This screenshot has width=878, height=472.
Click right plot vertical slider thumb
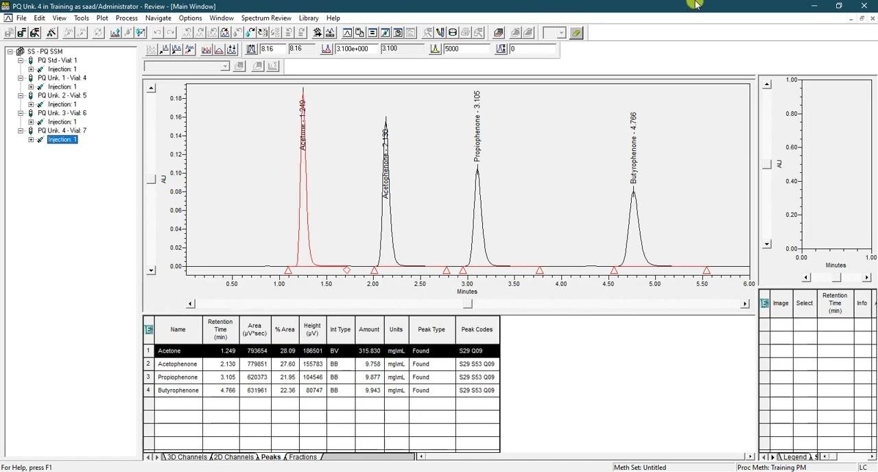pos(767,165)
